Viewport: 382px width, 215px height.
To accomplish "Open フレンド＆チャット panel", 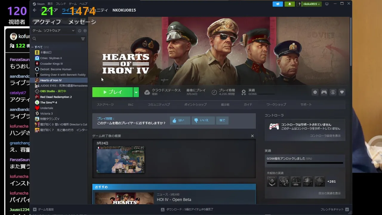I will click(334, 209).
